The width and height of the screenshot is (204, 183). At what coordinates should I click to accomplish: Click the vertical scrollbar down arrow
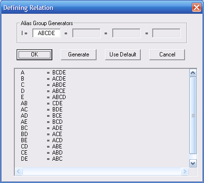193,163
